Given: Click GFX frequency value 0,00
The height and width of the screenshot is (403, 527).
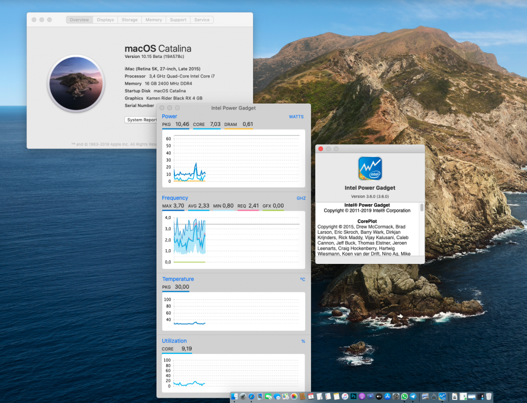Looking at the screenshot, I should [x=278, y=205].
